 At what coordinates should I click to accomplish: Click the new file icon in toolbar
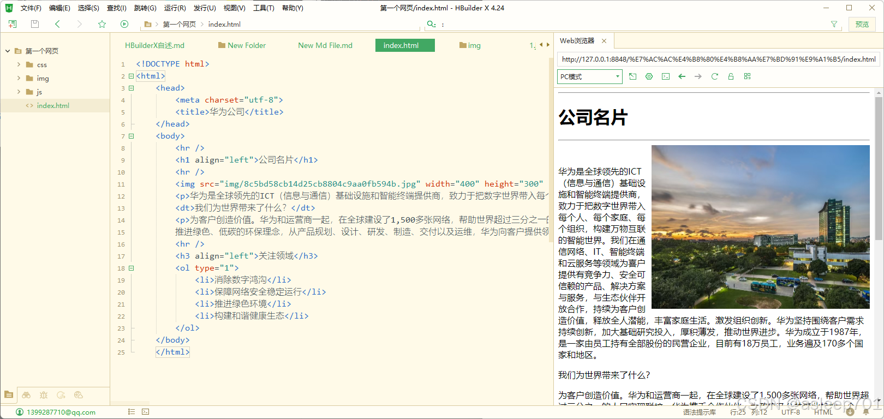pyautogui.click(x=13, y=24)
